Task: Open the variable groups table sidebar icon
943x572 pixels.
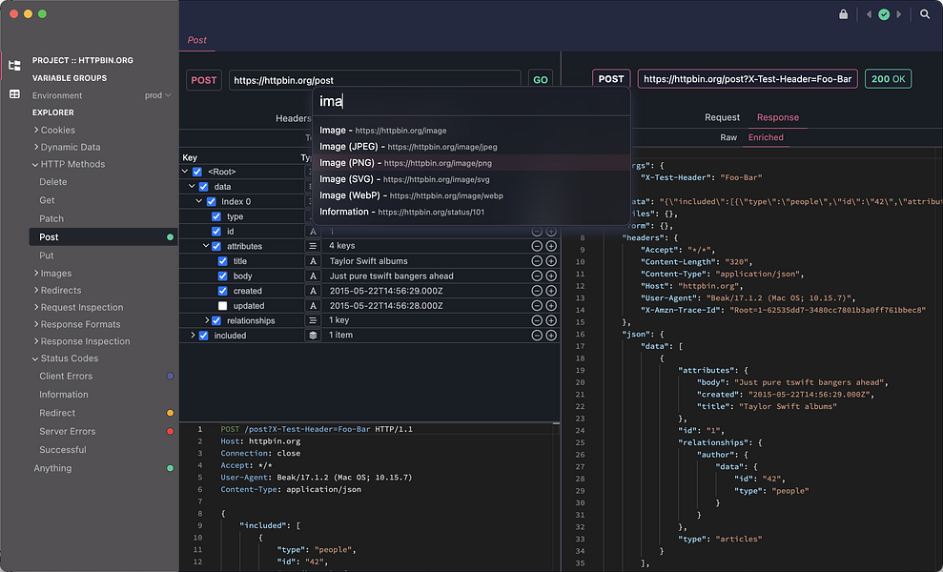Action: coord(14,94)
